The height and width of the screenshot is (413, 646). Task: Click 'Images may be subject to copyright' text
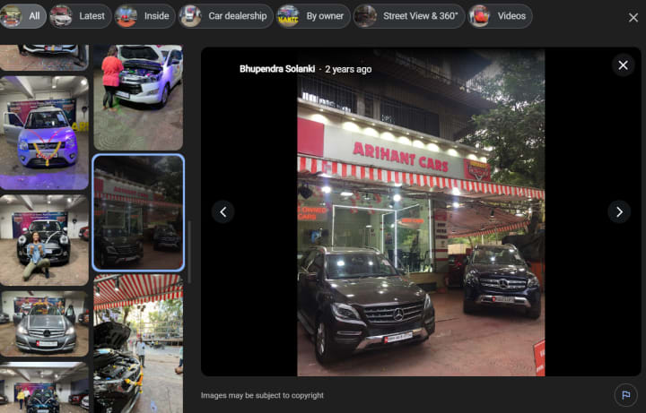click(262, 395)
